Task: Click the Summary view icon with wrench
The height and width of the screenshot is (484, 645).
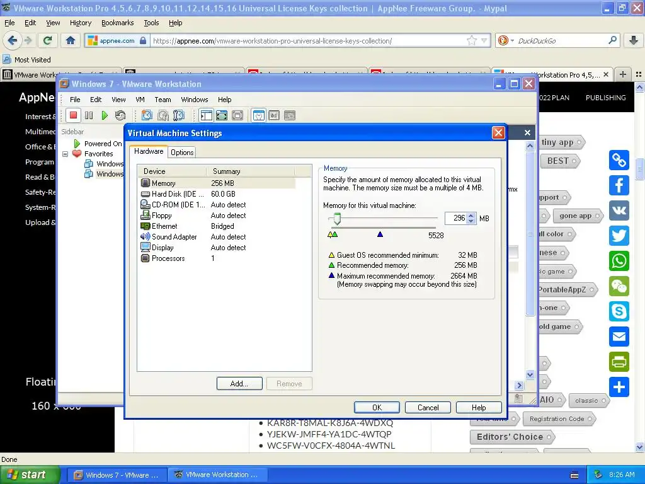Action: click(x=258, y=116)
